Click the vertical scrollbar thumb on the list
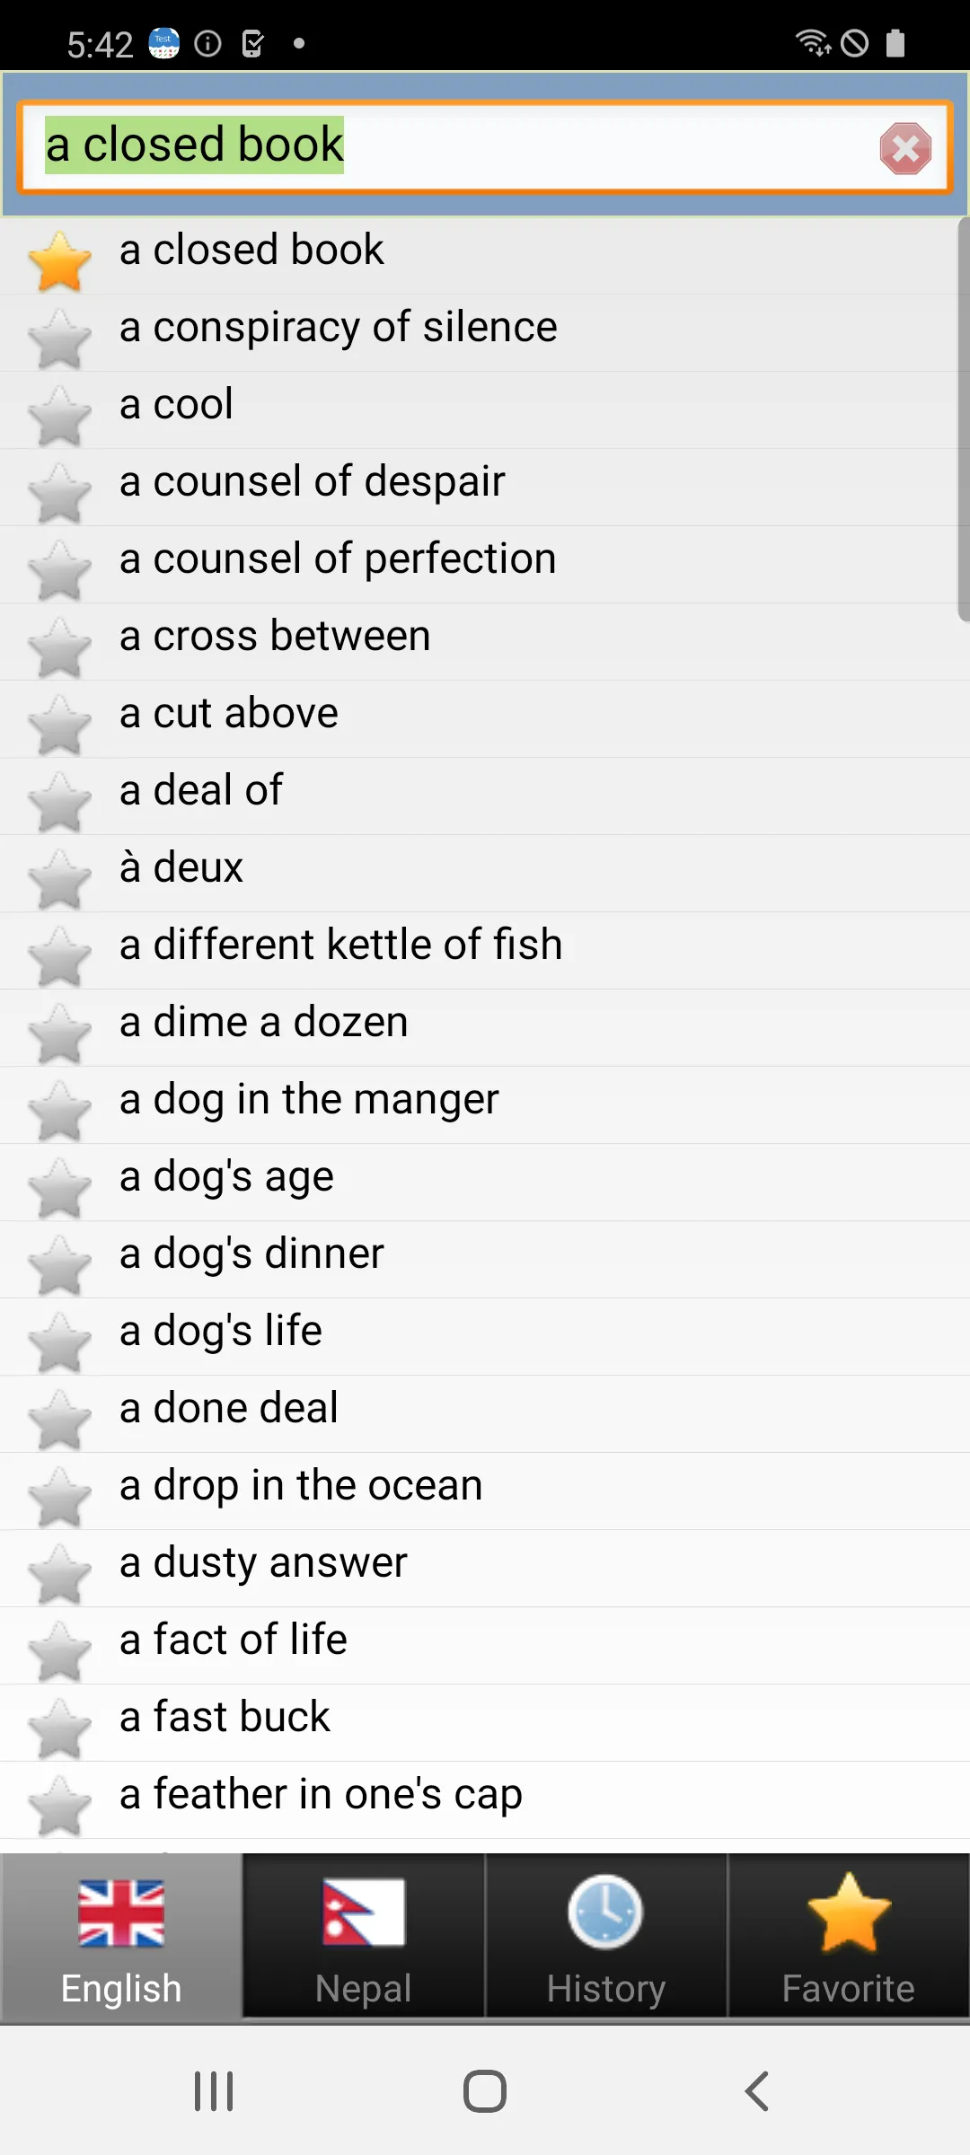Screen dimensions: 970x2155 tap(964, 418)
